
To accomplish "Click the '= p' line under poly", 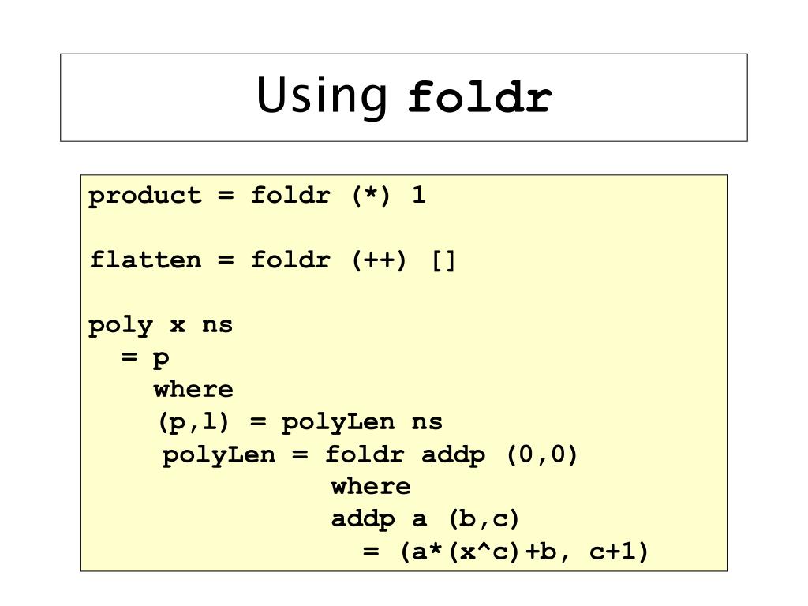I will coord(145,357).
